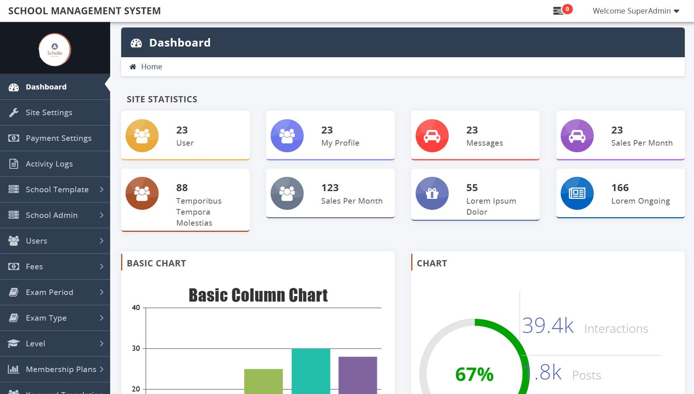The width and height of the screenshot is (694, 394).
Task: Click the blue My Profile group icon
Action: (x=287, y=136)
